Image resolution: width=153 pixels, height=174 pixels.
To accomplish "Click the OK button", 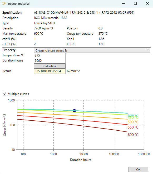I will [138, 170].
